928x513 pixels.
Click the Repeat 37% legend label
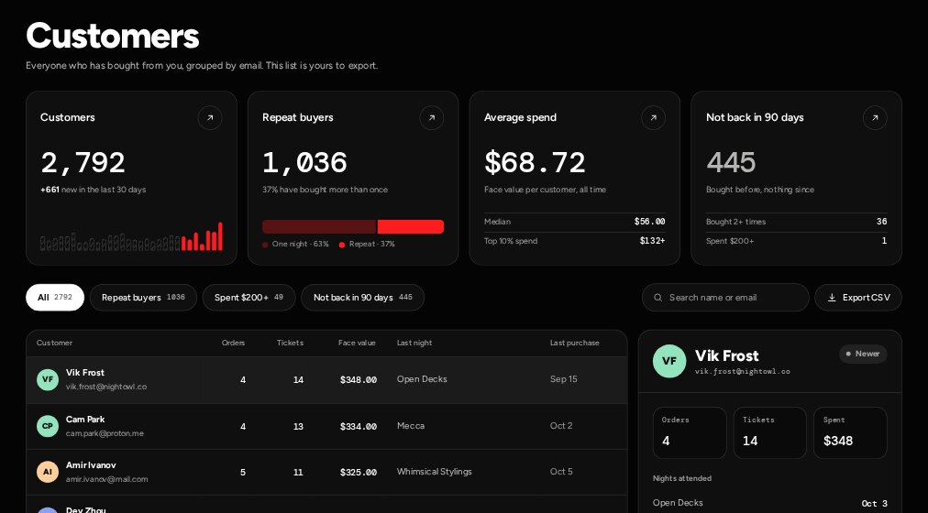pos(367,244)
